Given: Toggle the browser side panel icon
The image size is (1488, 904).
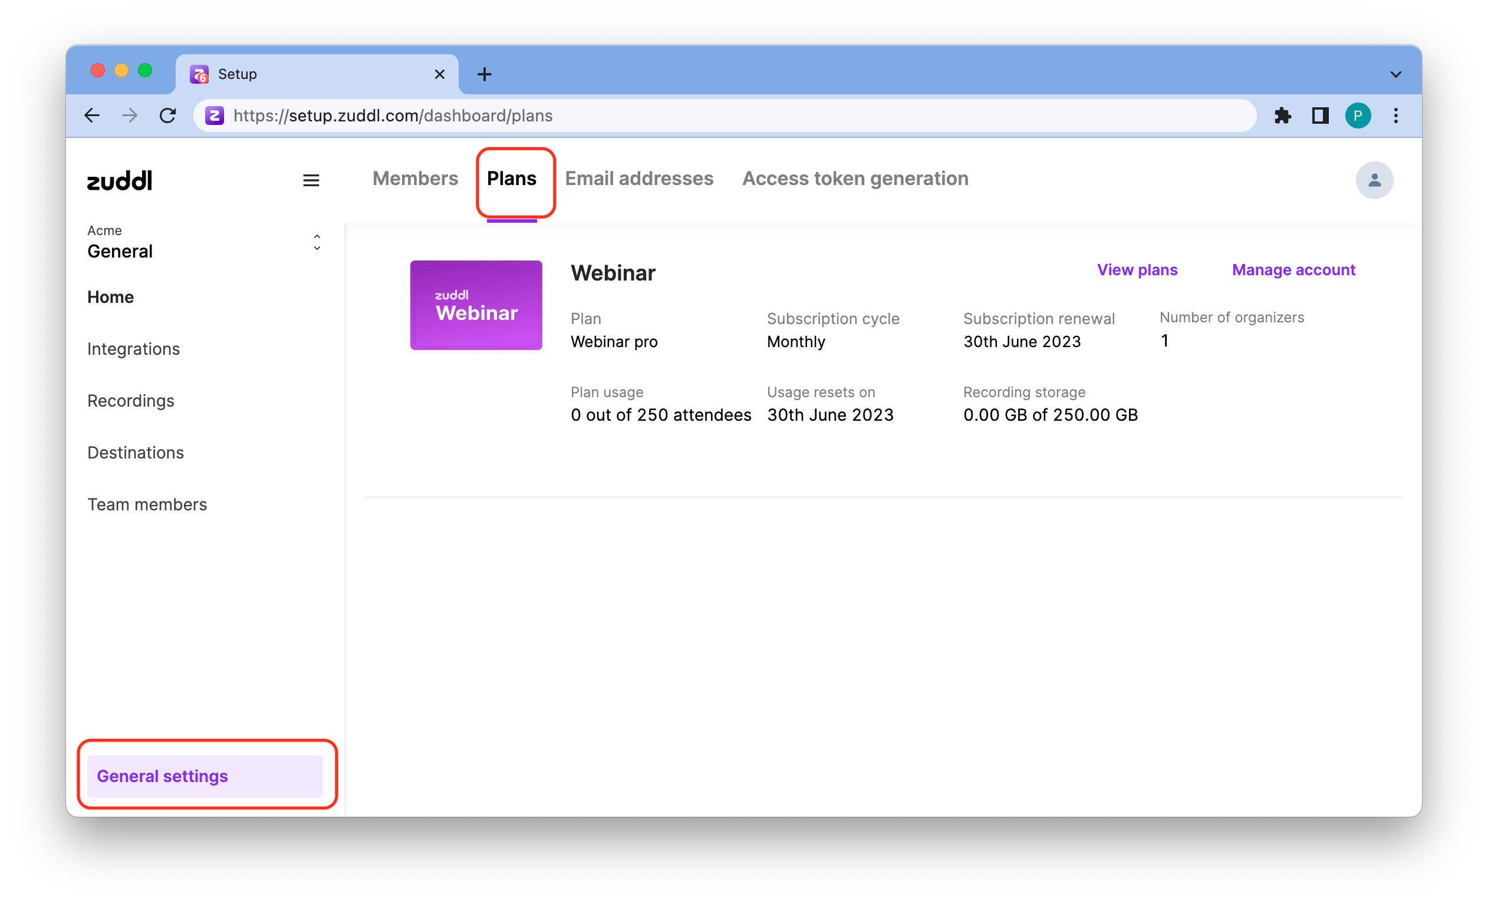Looking at the screenshot, I should (1319, 116).
